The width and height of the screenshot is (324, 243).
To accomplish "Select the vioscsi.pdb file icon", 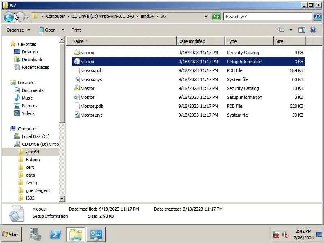I will pos(77,70).
